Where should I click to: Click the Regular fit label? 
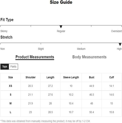click(61, 31)
